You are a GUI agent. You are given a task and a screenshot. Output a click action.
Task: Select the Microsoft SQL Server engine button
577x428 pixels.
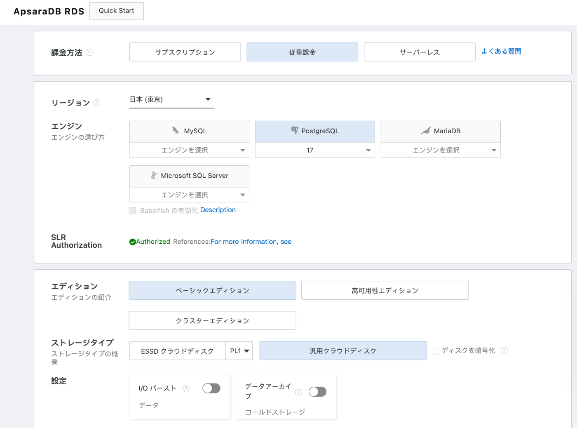pos(189,176)
